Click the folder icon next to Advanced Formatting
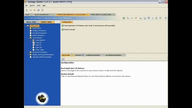 tap(31, 52)
